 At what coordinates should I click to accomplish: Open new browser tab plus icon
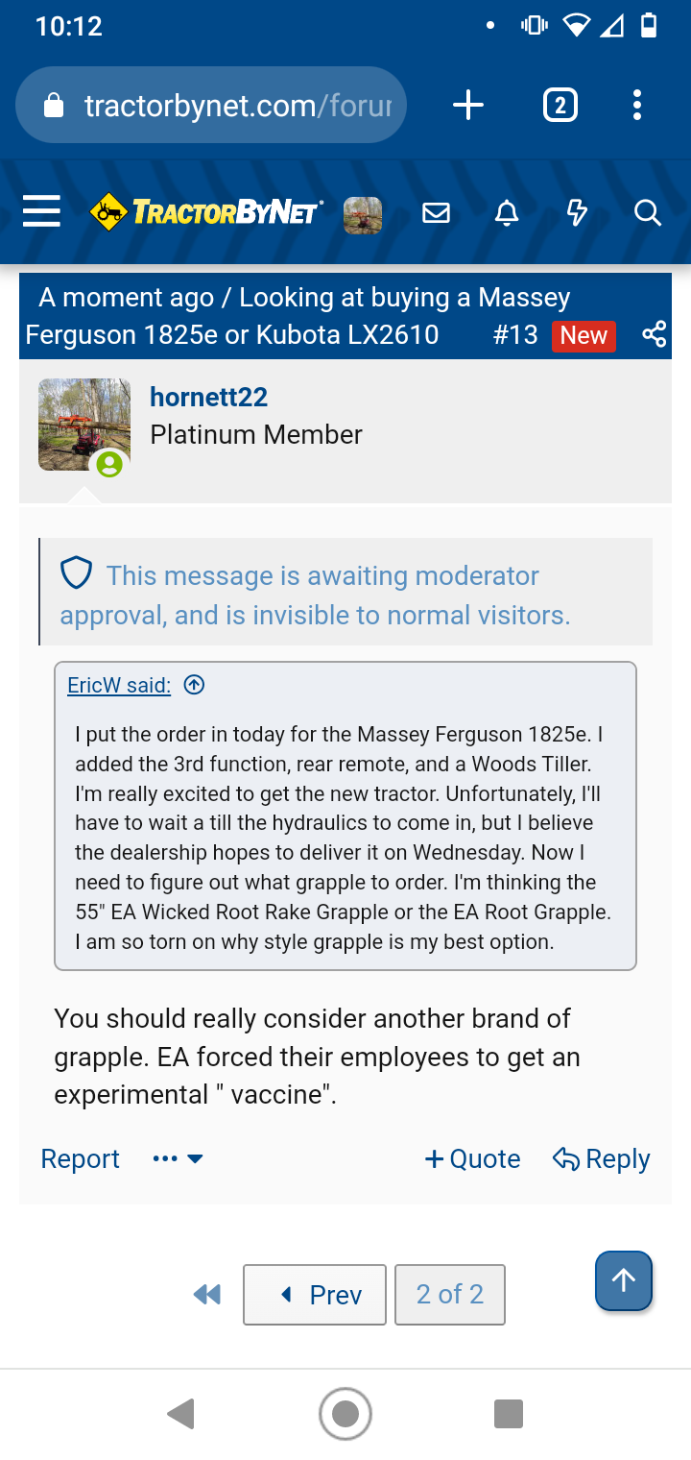click(x=468, y=105)
